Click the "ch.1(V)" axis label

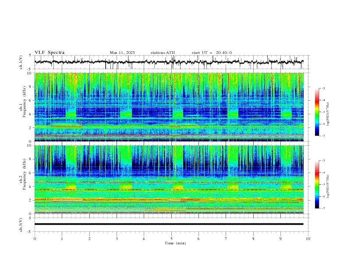[x=21, y=62]
